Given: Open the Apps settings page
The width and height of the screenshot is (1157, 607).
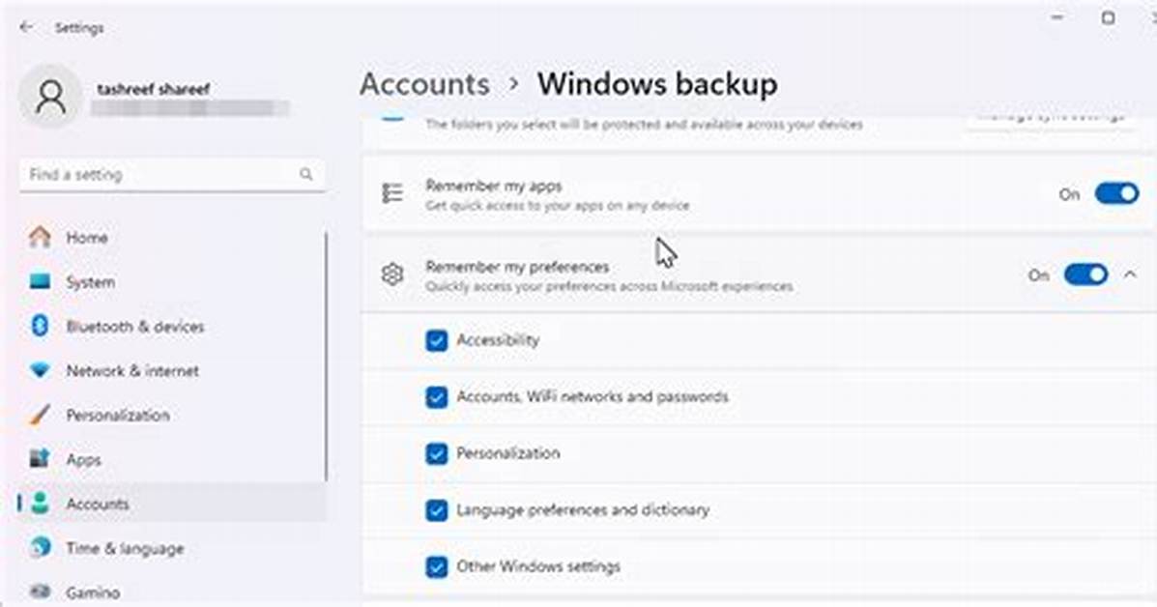Looking at the screenshot, I should tap(171, 459).
